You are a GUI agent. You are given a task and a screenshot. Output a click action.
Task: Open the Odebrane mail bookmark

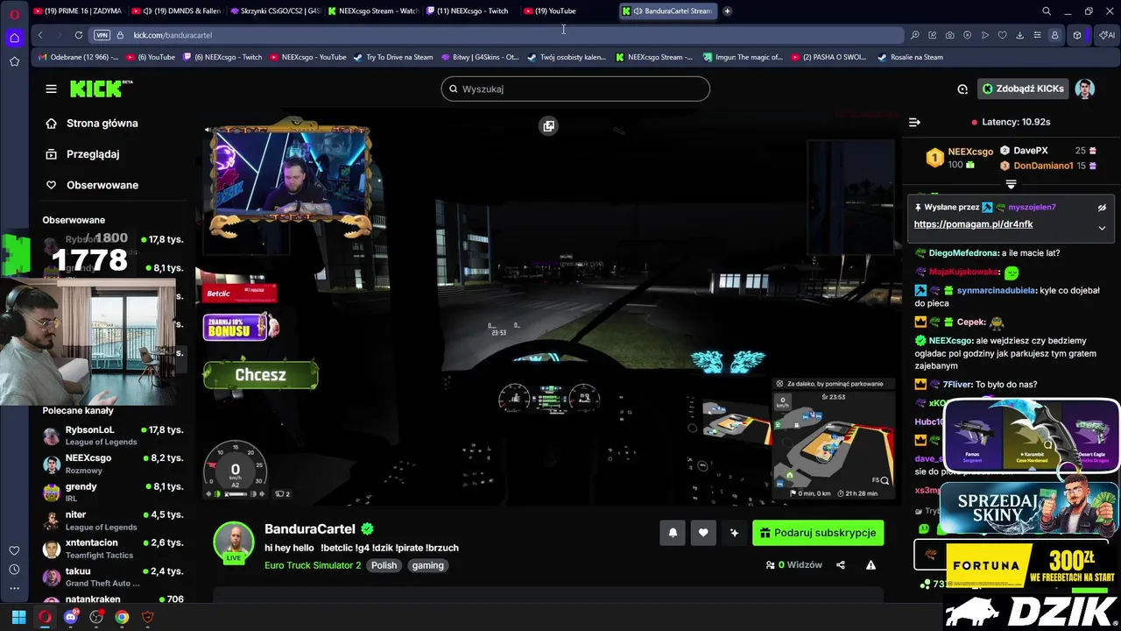(77, 57)
